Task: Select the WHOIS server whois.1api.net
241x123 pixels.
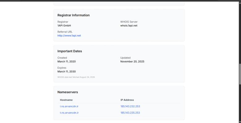Action: click(129, 26)
